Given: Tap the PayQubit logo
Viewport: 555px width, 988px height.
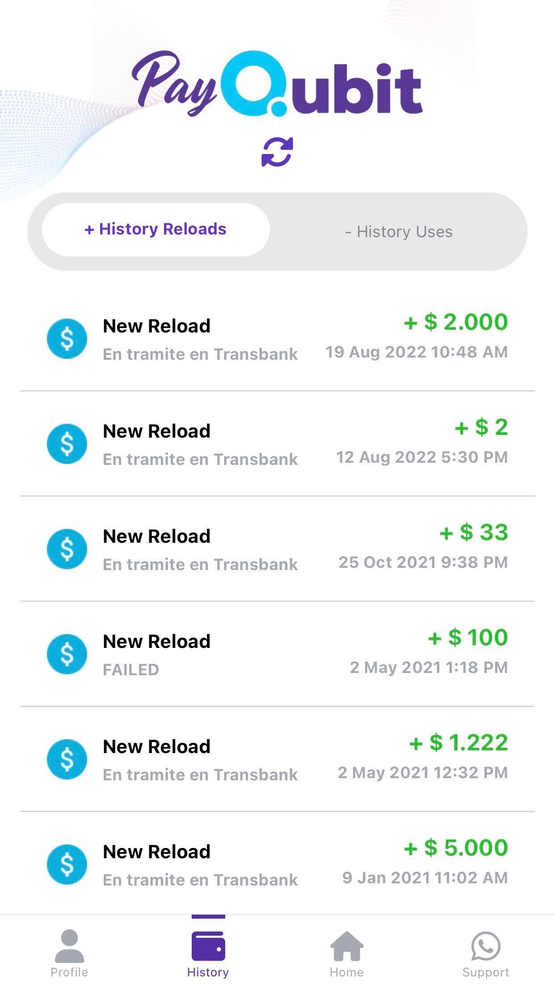Looking at the screenshot, I should coord(277,84).
